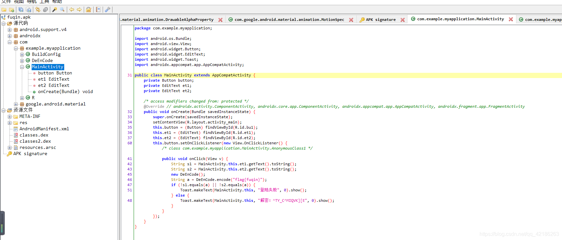The height and width of the screenshot is (240, 562).
Task: Open the 文件 menu
Action: (x=6, y=2)
